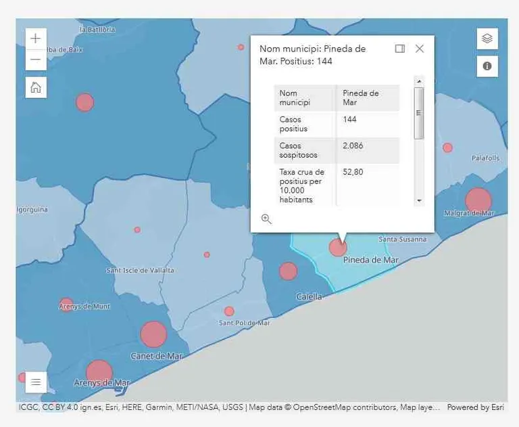This screenshot has height=427, width=519.
Task: Open the legend menu hamburger button
Action: (x=36, y=382)
